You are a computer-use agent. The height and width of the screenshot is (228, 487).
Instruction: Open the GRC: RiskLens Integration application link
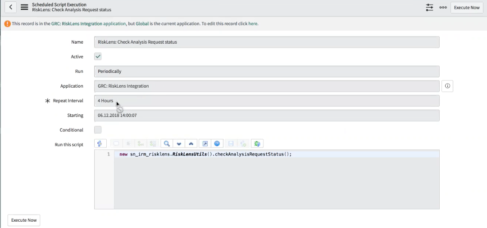(88, 23)
